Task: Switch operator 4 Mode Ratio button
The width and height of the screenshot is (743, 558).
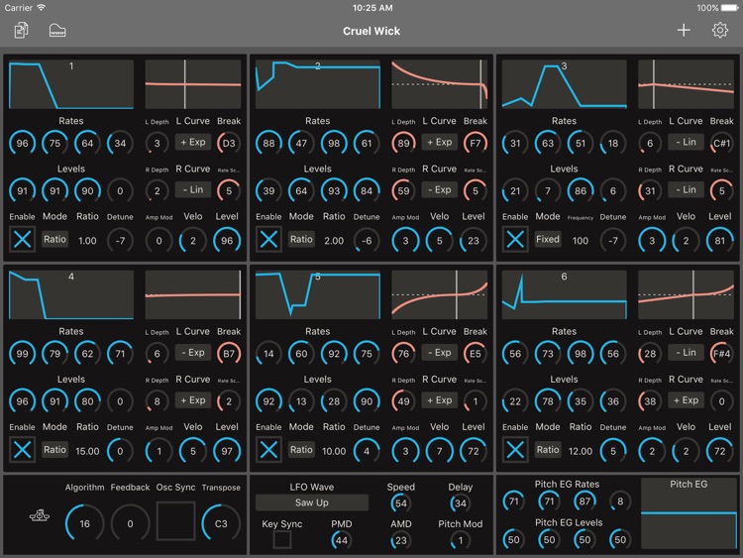Action: click(54, 449)
